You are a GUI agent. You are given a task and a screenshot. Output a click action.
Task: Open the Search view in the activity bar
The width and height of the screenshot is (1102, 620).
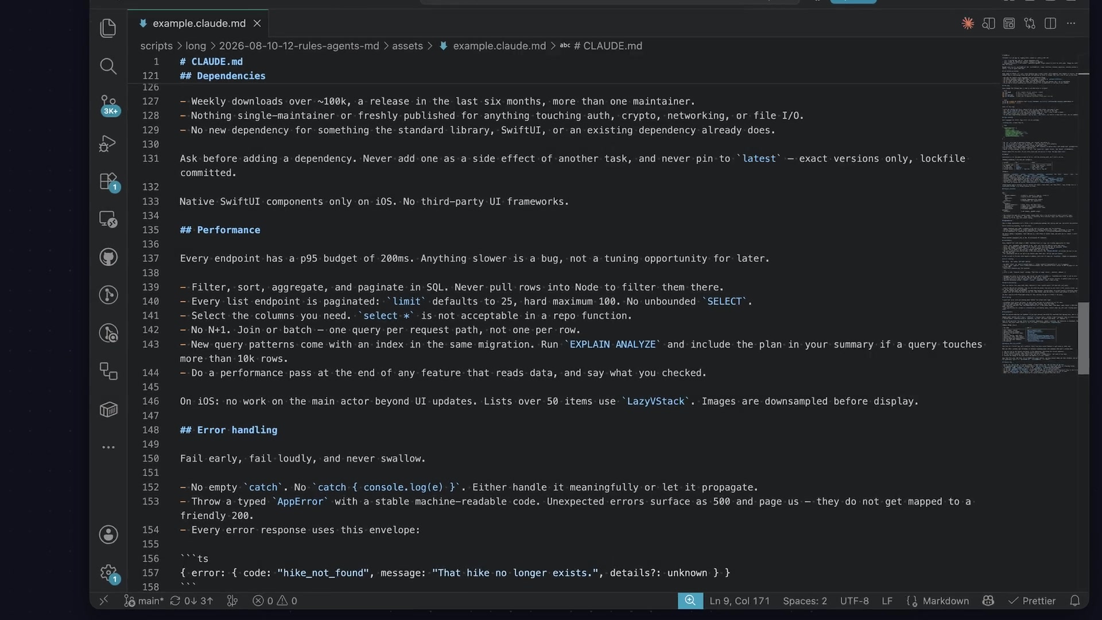click(108, 66)
